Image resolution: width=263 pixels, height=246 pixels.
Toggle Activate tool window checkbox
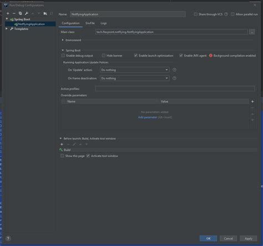pyautogui.click(x=88, y=156)
